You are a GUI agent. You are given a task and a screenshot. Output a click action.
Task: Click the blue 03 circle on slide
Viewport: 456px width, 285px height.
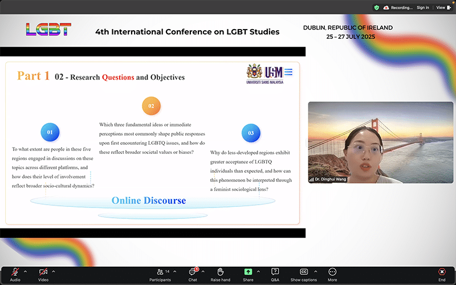(251, 133)
